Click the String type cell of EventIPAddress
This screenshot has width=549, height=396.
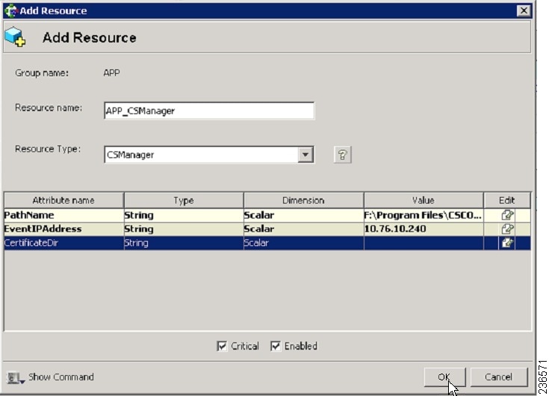coord(184,229)
